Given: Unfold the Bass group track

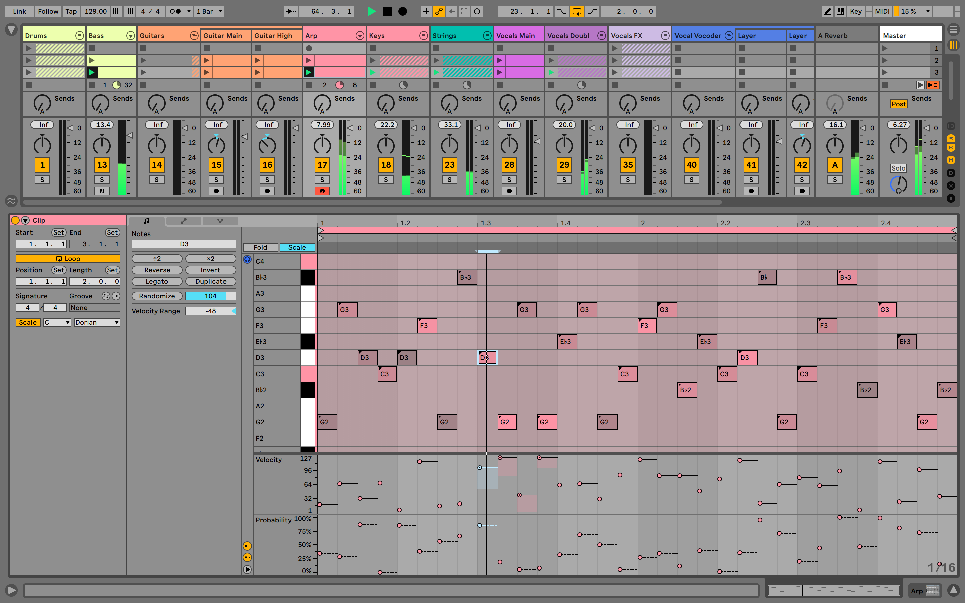Looking at the screenshot, I should [x=130, y=36].
